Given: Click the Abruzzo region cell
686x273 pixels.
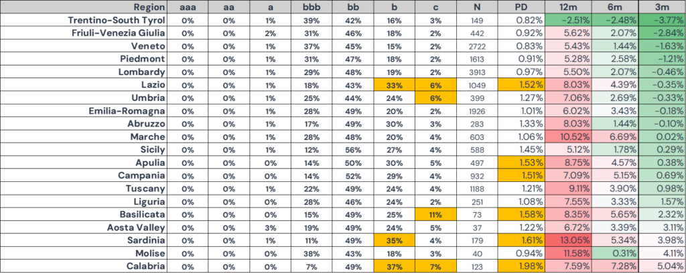Looking at the screenshot, I should [x=84, y=124].
